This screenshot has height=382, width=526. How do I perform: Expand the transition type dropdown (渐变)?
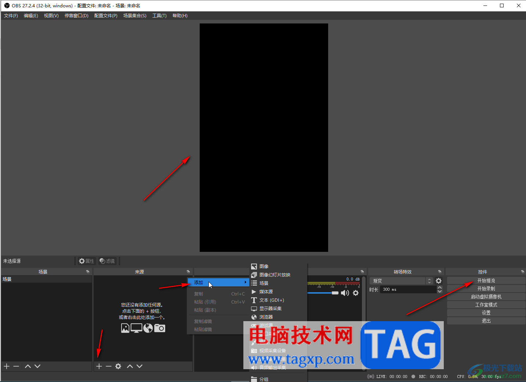[402, 281]
